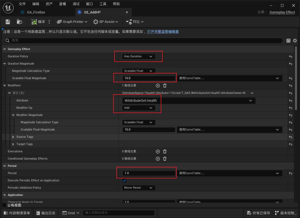
Task: Uncheck Execute Periodic Effect on Application
Action: [x=124, y=181]
